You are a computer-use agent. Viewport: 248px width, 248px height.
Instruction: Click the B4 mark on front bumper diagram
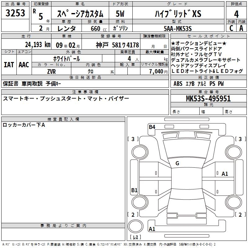[152, 127]
